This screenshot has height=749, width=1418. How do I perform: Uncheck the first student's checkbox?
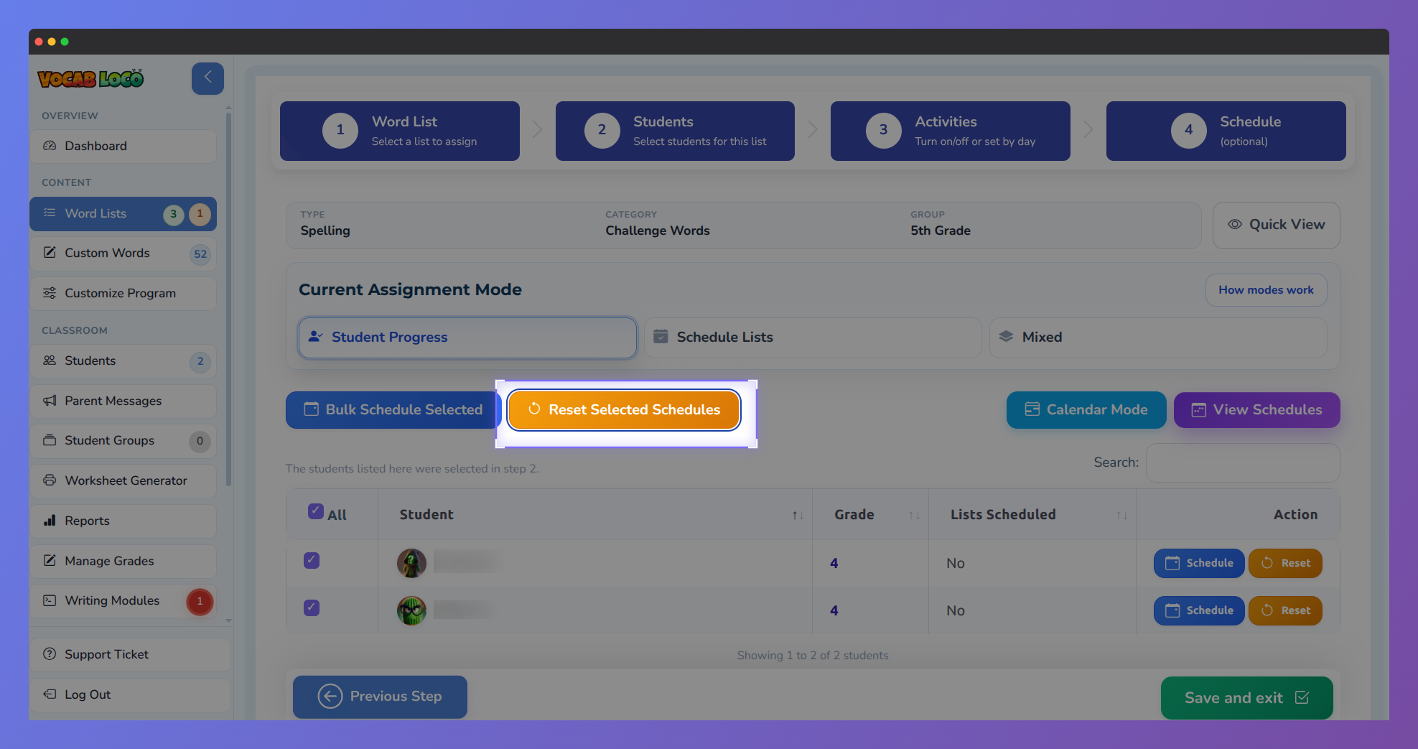(312, 560)
